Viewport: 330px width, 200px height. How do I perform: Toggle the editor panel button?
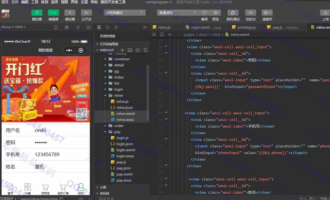pyautogui.click(x=53, y=13)
